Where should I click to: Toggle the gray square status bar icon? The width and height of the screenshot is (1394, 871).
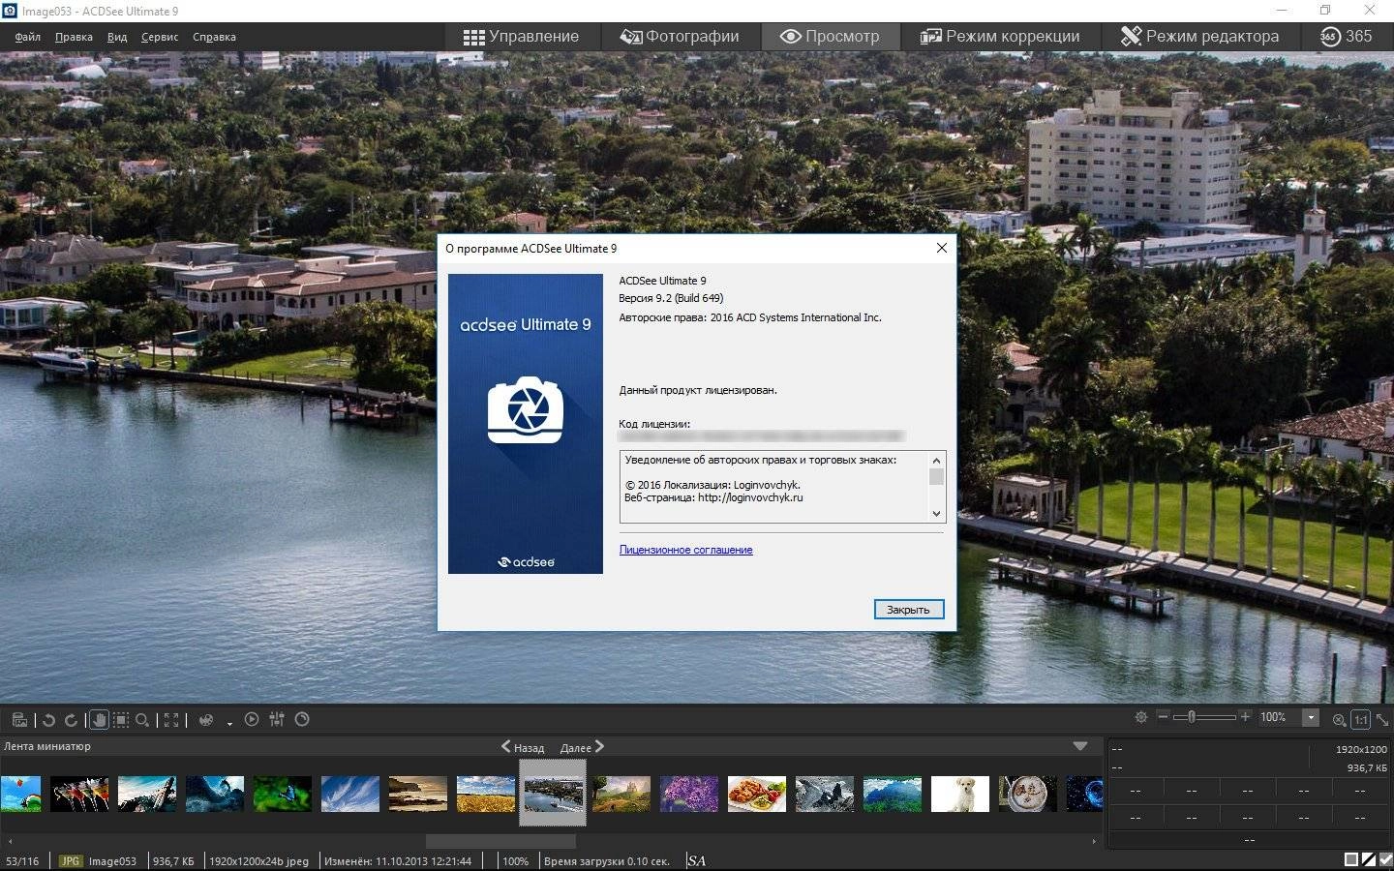(1350, 859)
